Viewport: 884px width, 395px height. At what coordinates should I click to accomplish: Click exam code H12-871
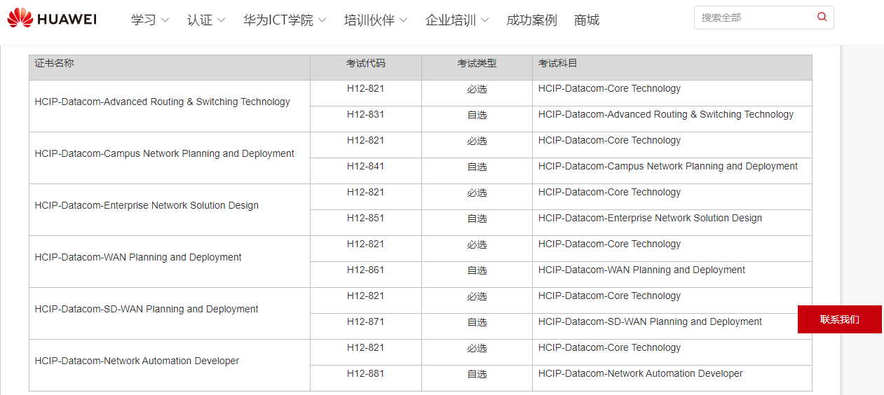365,321
